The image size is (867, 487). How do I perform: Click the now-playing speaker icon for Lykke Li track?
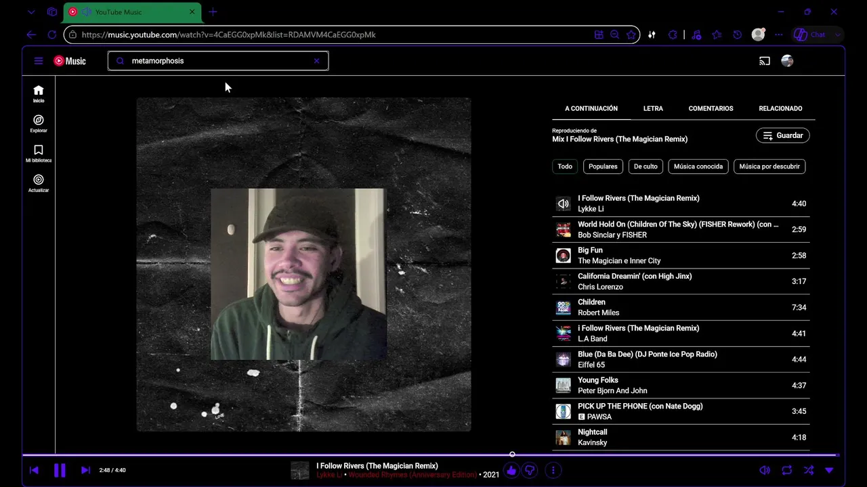pos(563,204)
